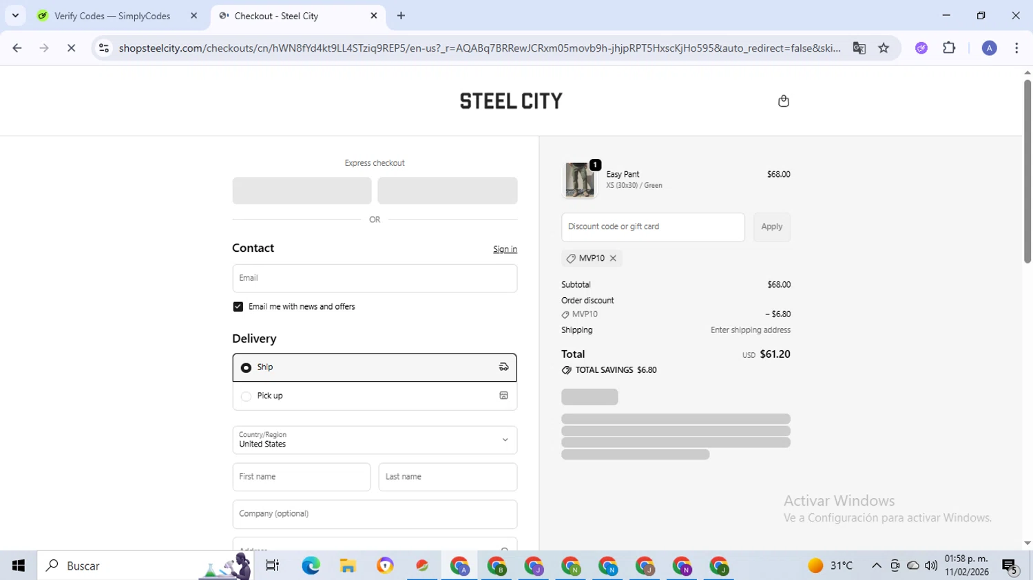The width and height of the screenshot is (1033, 580).
Task: View site information icon in address bar
Action: [x=104, y=48]
